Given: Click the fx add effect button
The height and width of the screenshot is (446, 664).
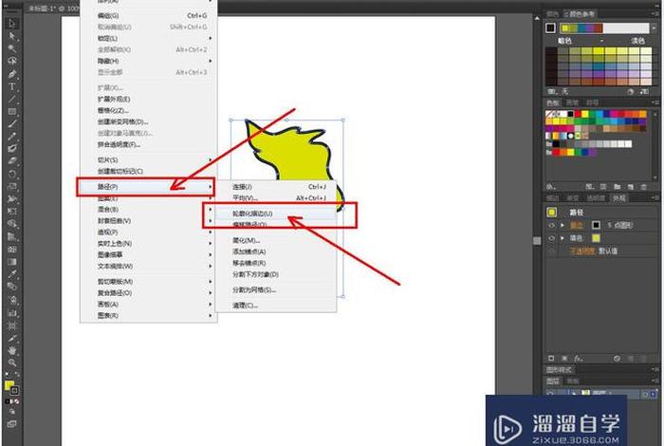Looking at the screenshot, I should [x=579, y=359].
